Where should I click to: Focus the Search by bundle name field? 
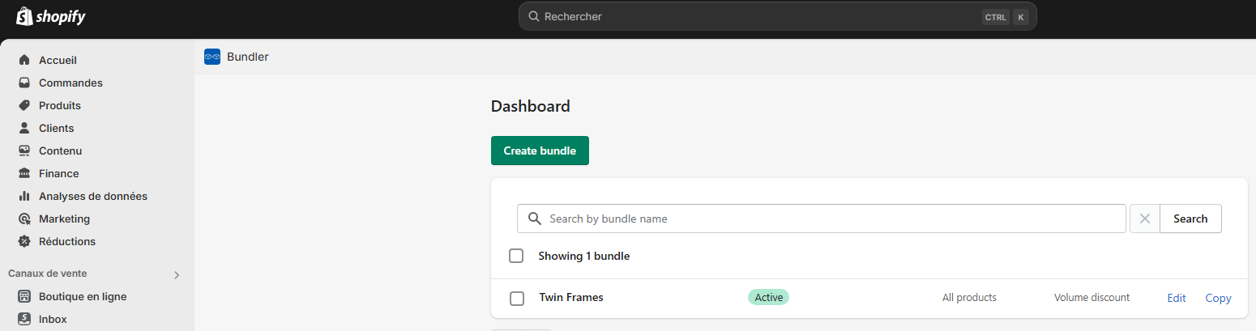(827, 219)
